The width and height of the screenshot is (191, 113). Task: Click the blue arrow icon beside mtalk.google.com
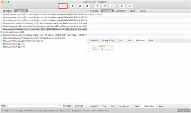[1, 32]
